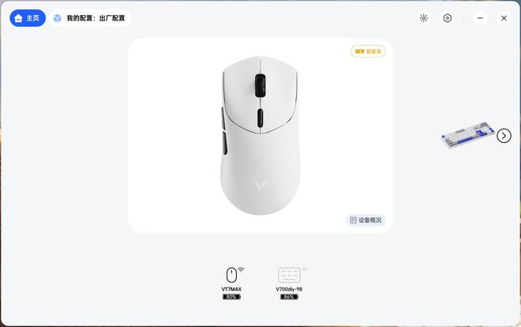Toggle the sun-shaped theme icon
Screen dimensions: 521x327
click(x=423, y=18)
